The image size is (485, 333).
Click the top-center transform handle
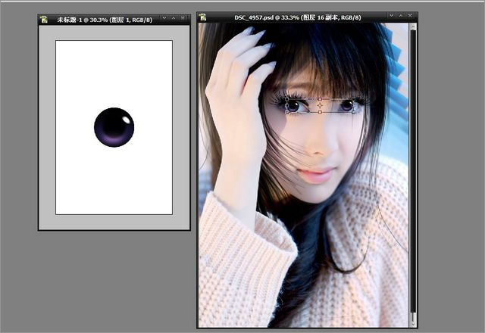(320, 99)
